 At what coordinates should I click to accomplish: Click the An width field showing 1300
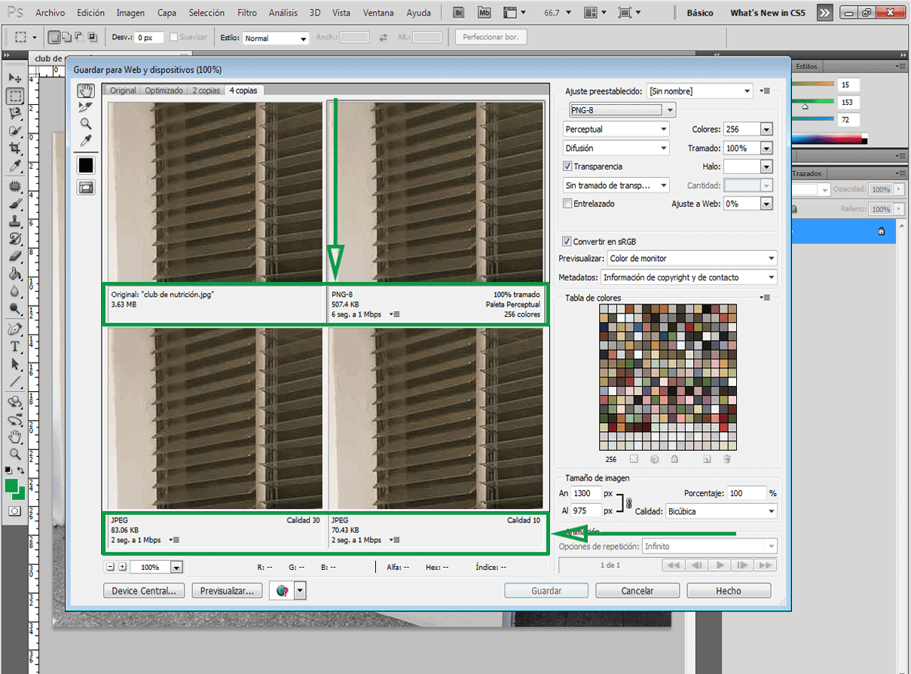click(586, 493)
